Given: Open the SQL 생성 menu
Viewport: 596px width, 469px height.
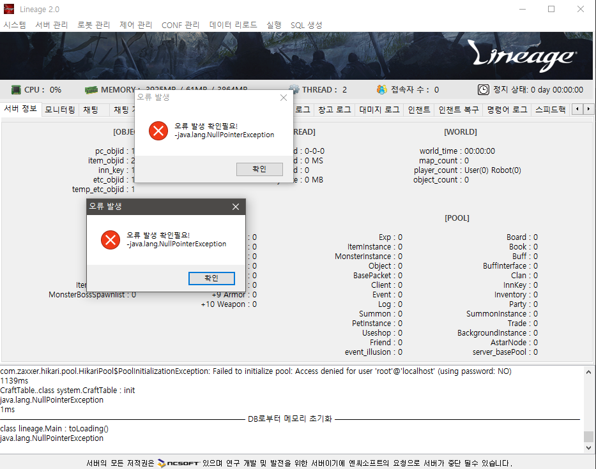Looking at the screenshot, I should [x=307, y=25].
